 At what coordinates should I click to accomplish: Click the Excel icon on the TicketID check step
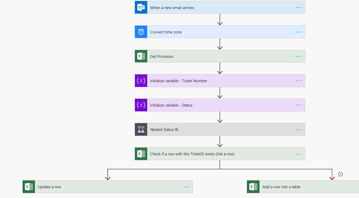click(x=141, y=154)
